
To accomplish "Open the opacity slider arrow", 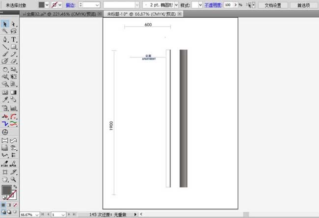I will 236,5.
